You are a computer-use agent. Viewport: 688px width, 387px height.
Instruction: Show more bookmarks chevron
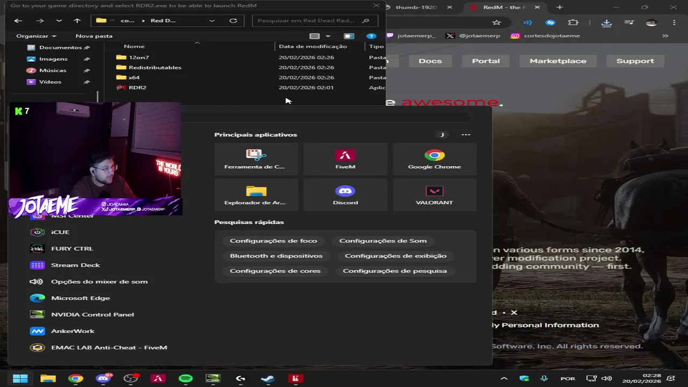[x=665, y=36]
